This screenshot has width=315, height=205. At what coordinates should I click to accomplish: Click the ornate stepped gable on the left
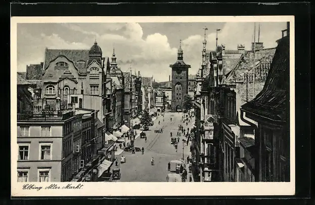[62, 71]
